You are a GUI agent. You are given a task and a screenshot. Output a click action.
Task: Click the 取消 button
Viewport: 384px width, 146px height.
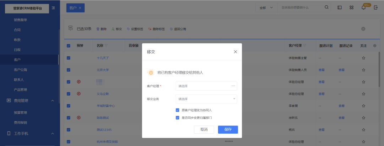[x=204, y=129]
